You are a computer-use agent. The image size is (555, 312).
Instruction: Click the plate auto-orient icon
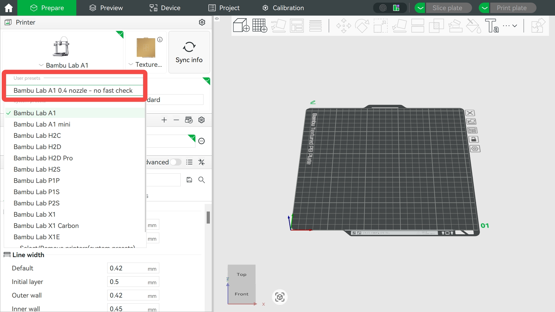pyautogui.click(x=471, y=122)
